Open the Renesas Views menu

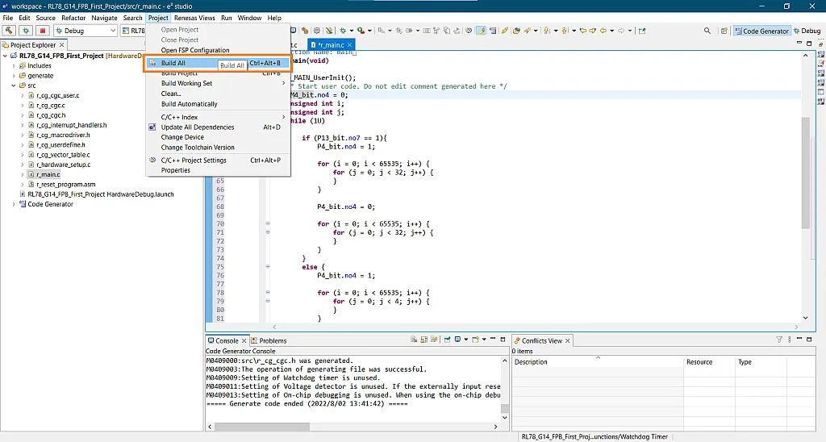point(194,18)
